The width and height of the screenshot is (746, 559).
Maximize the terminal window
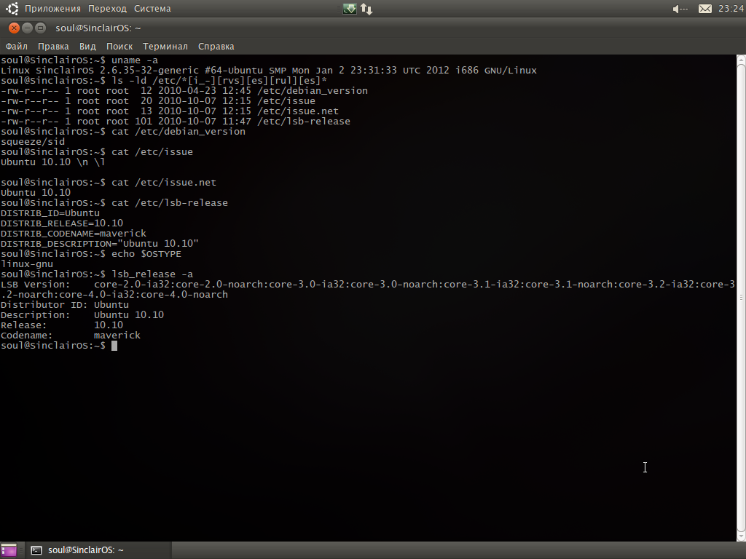41,28
